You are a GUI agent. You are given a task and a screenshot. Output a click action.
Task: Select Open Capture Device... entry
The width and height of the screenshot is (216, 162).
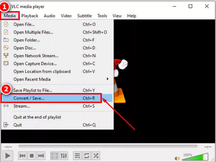[57, 64]
